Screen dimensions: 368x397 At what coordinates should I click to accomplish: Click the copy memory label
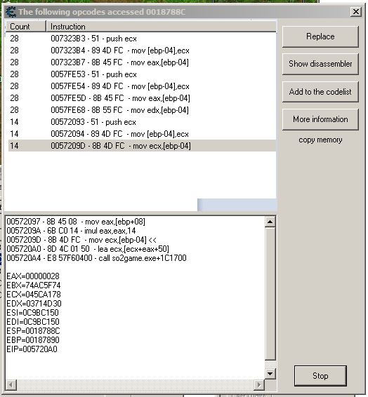click(x=320, y=140)
